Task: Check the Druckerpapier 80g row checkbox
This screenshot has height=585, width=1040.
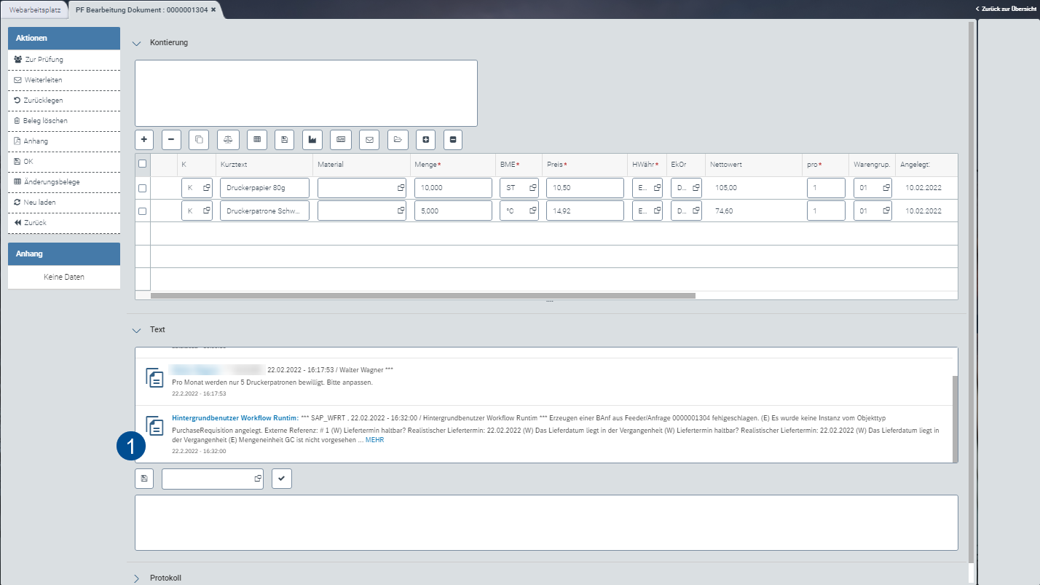Action: [x=143, y=187]
